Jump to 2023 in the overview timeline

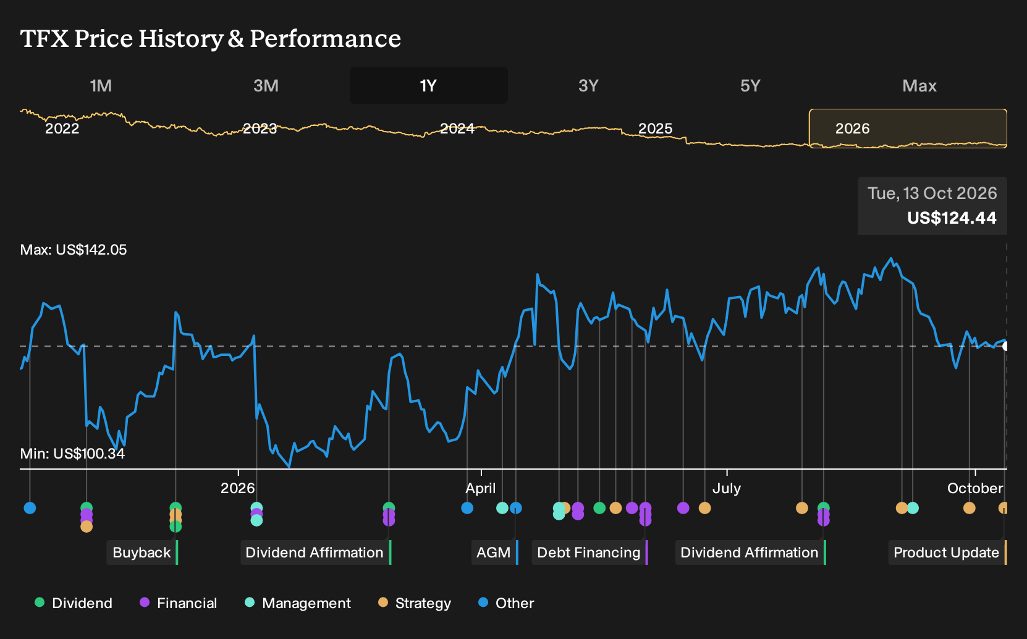260,129
